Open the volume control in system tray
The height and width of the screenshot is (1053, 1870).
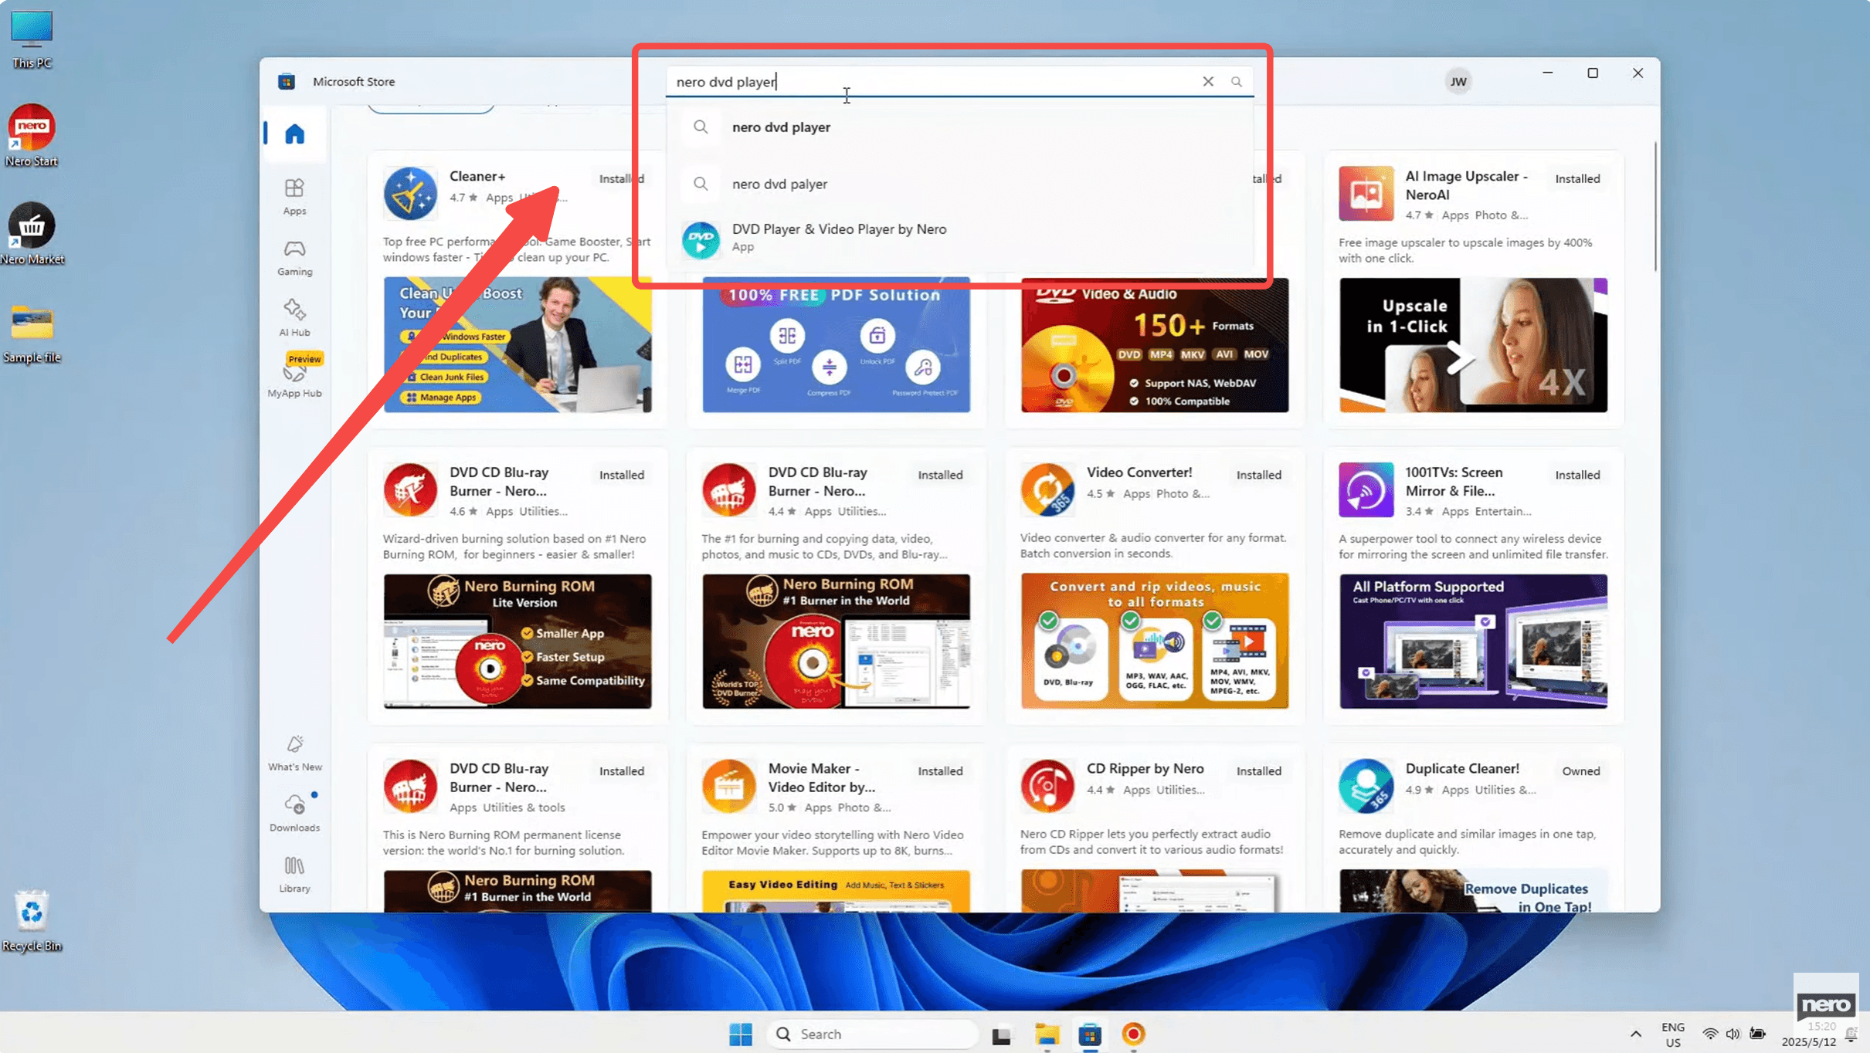[1733, 1034]
